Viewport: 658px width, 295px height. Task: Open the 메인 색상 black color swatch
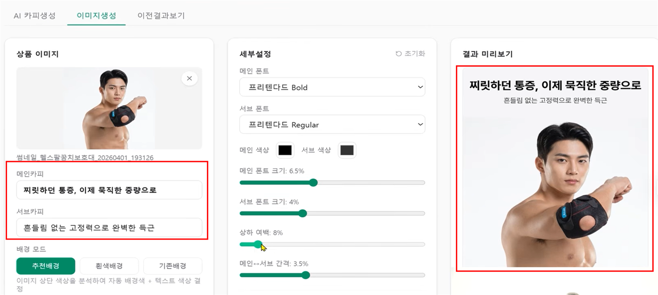point(285,150)
